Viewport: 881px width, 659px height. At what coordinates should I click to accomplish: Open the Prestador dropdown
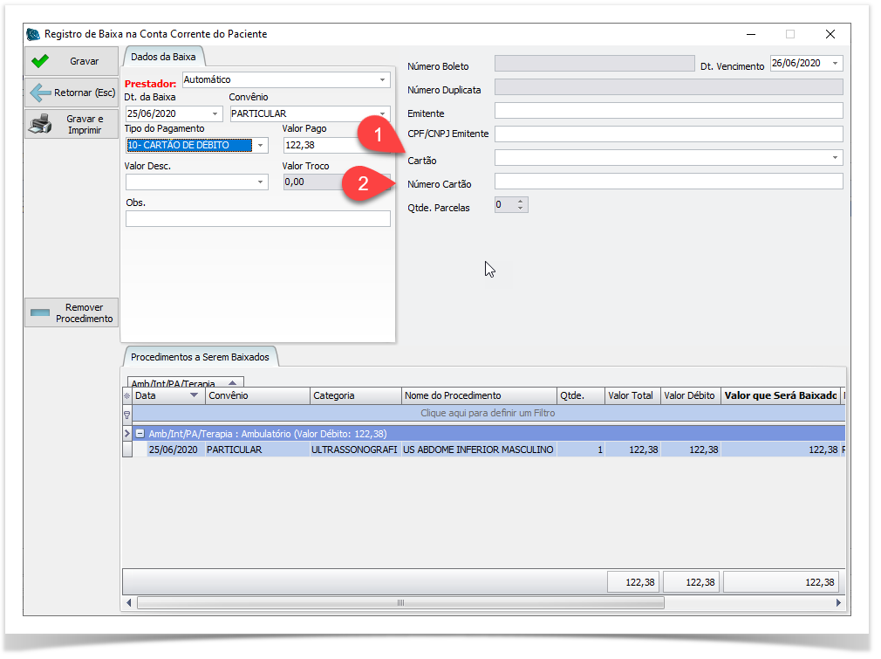(x=382, y=80)
